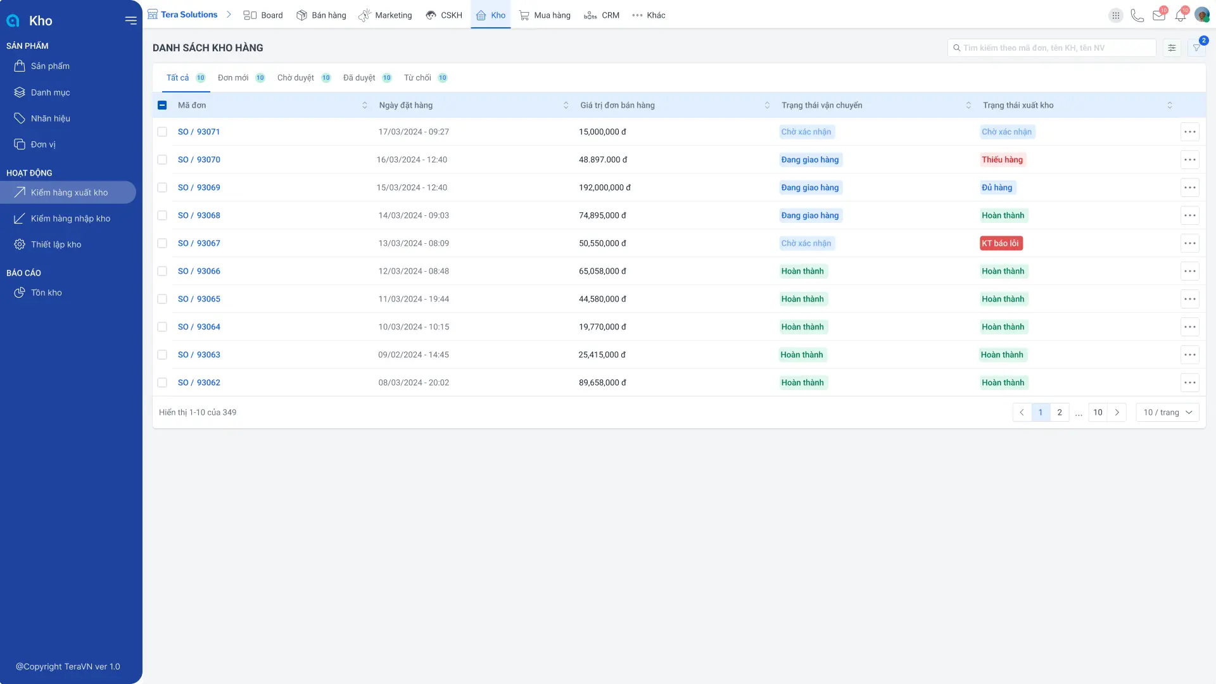Check the box for order SO / 93070
1216x684 pixels.
[162, 160]
